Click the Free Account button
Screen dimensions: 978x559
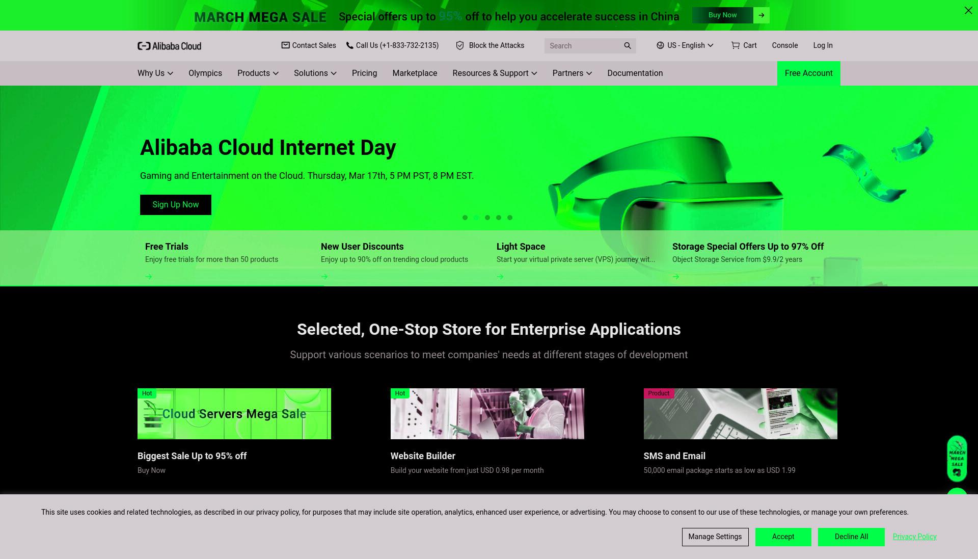tap(808, 73)
